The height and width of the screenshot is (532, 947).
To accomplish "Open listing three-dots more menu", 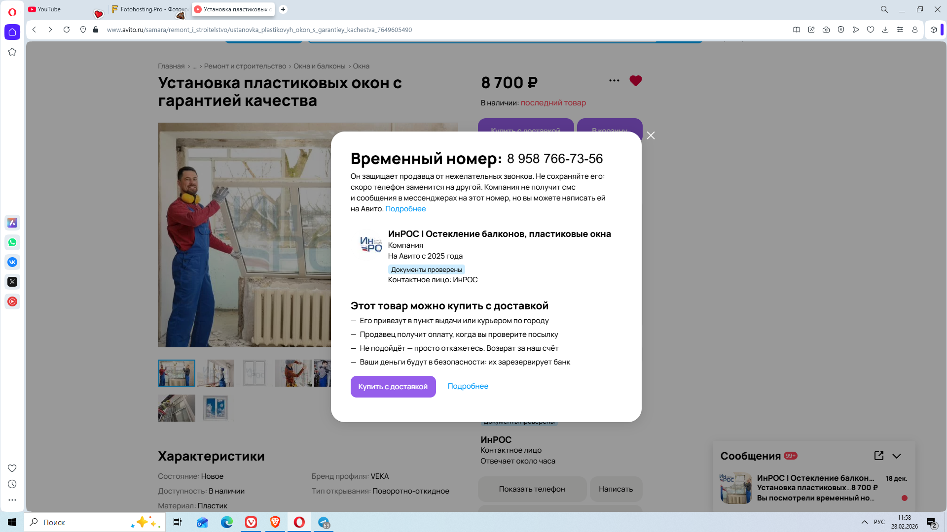I will tap(614, 81).
